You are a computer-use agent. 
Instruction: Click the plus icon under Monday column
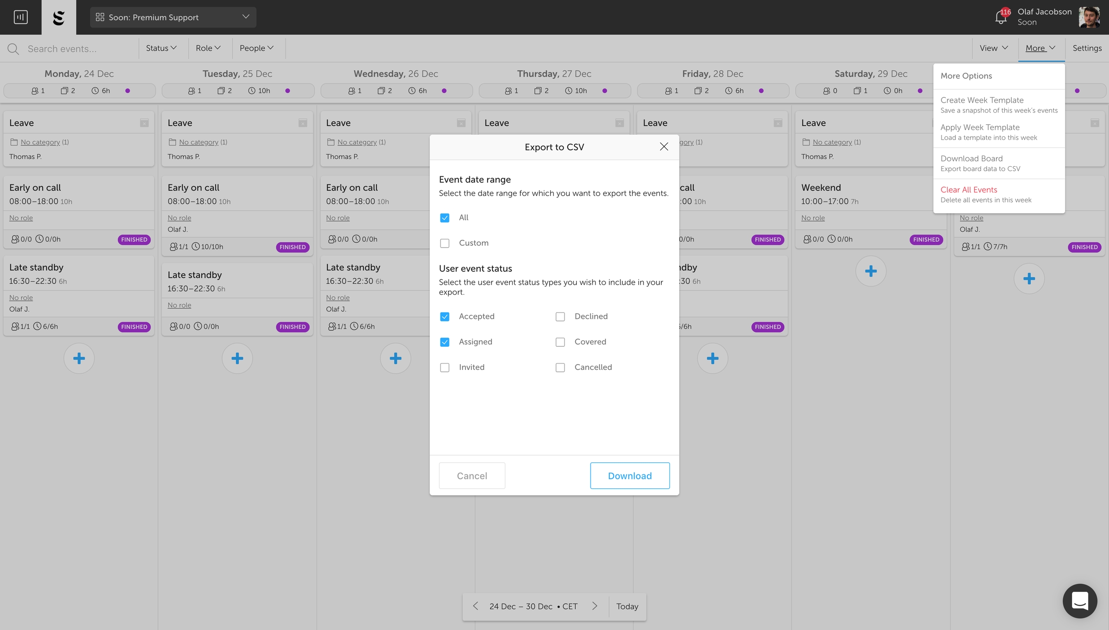click(x=79, y=358)
